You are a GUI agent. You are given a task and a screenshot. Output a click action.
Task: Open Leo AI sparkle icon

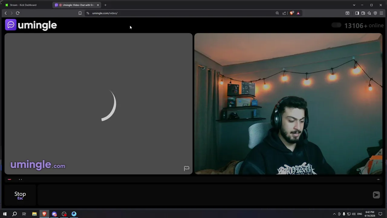tap(369, 13)
